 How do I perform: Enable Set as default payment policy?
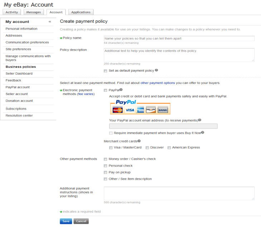tap(105, 71)
